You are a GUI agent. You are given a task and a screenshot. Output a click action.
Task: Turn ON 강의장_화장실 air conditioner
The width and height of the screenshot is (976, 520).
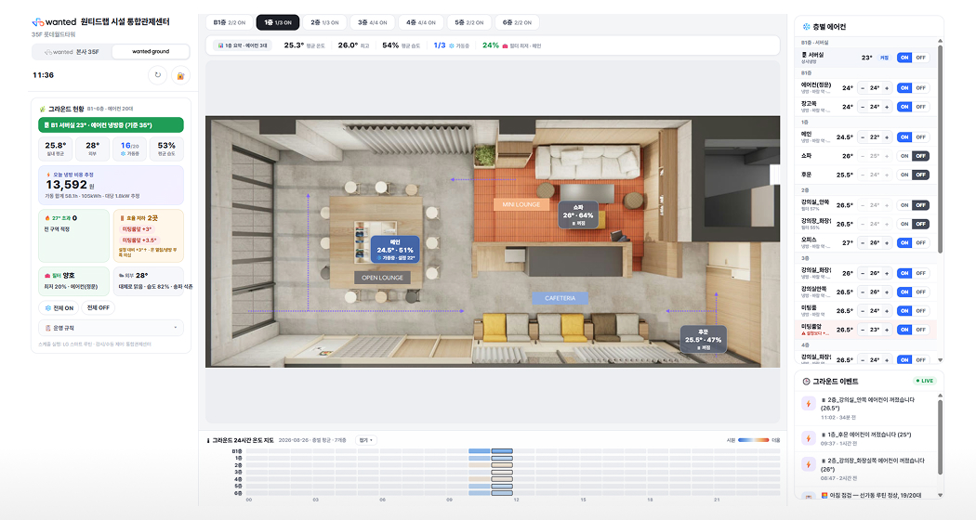point(904,224)
